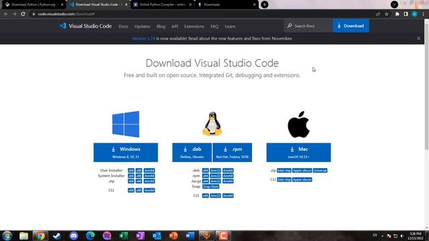This screenshot has height=241, width=429.
Task: Open Steam from the taskbar
Action: (57, 236)
